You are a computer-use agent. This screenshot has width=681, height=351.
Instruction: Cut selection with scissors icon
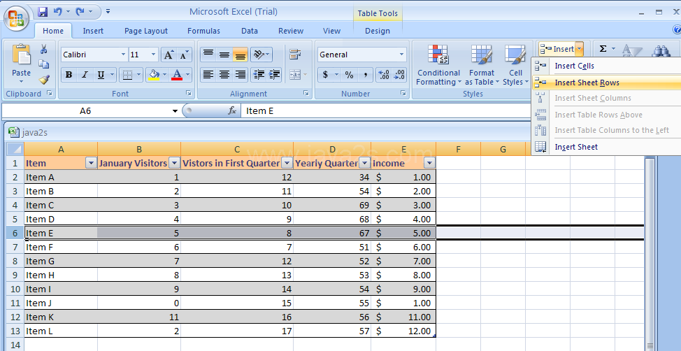tap(44, 49)
